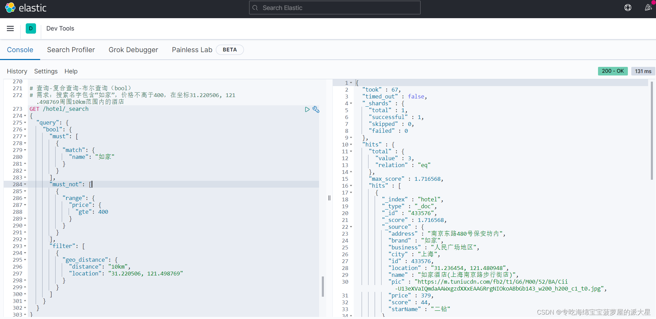
Task: Click the GET /hotel/_search request line
Action: (59, 109)
